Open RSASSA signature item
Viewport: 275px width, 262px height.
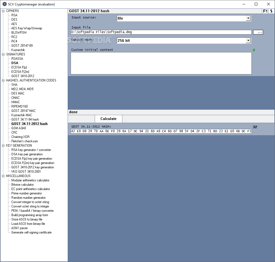(x=17, y=59)
